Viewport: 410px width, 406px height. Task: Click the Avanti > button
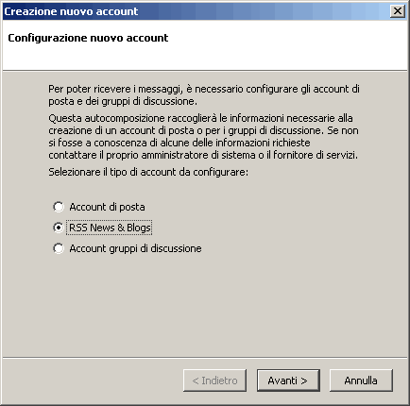(x=288, y=381)
